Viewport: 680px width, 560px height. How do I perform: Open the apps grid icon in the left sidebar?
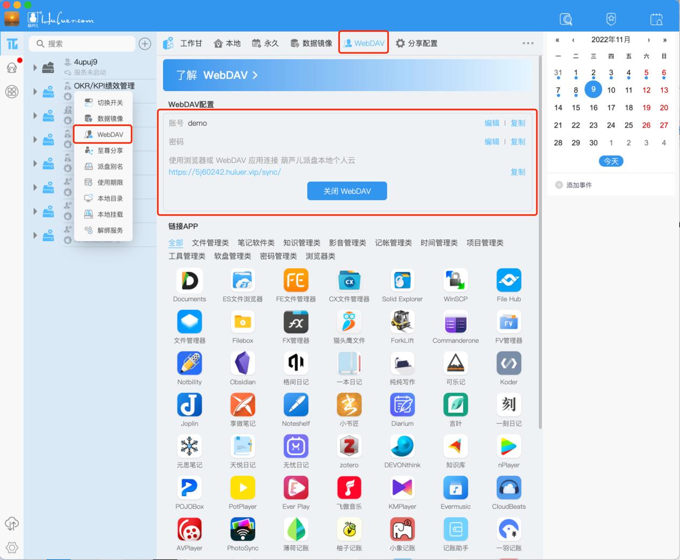(12, 92)
